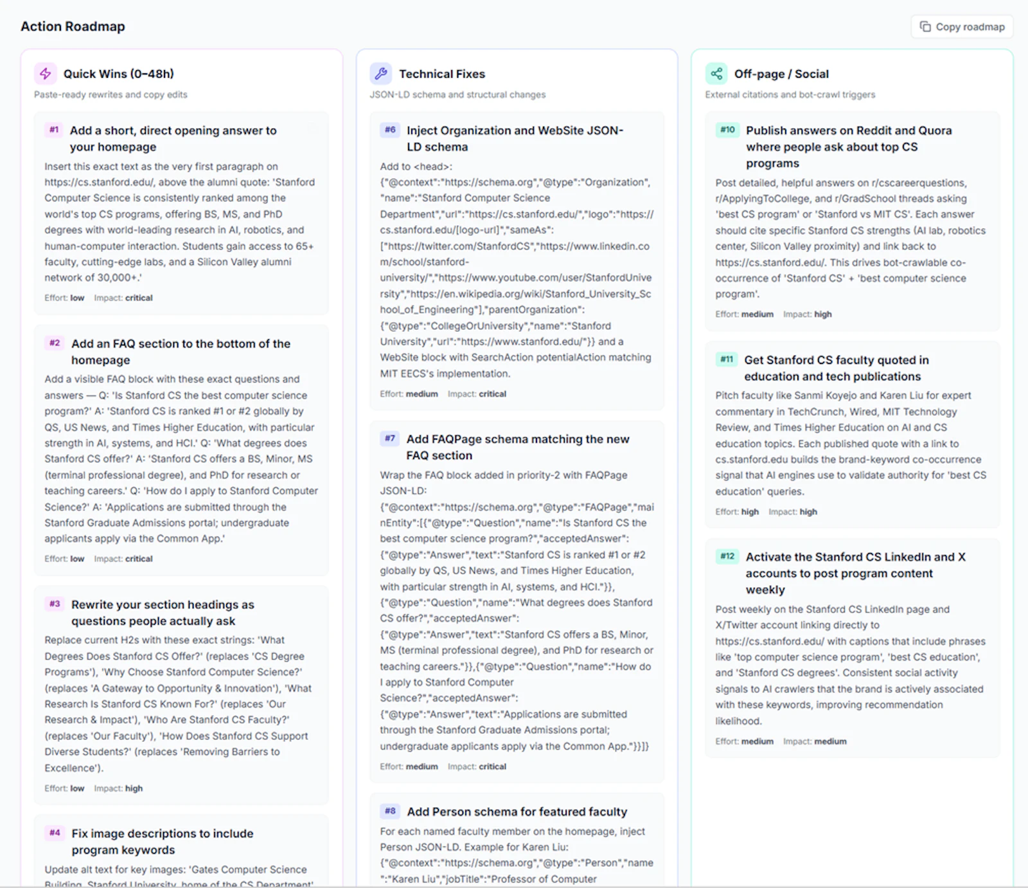
Task: Click 'Effort: low' on card #2
Action: pyautogui.click(x=64, y=559)
